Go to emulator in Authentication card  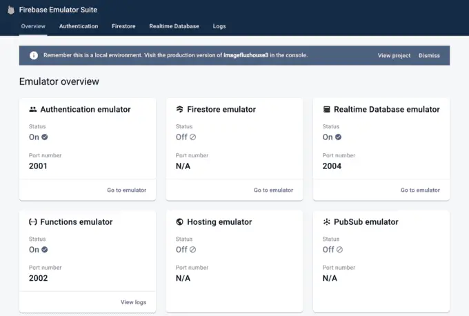tap(126, 190)
